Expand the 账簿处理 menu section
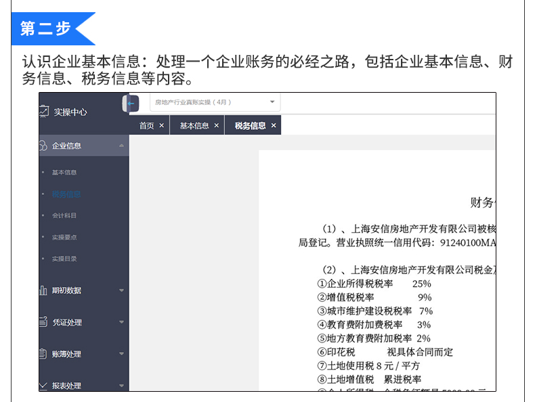This screenshot has height=402, width=535. (x=121, y=353)
